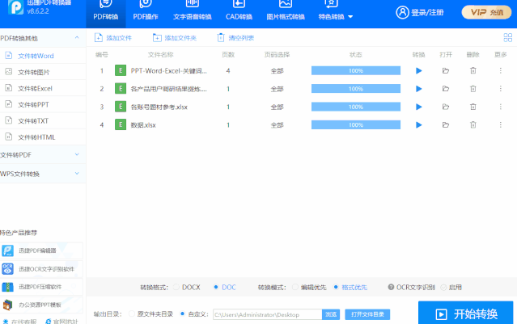Click the 开始转换 start button

(465, 313)
